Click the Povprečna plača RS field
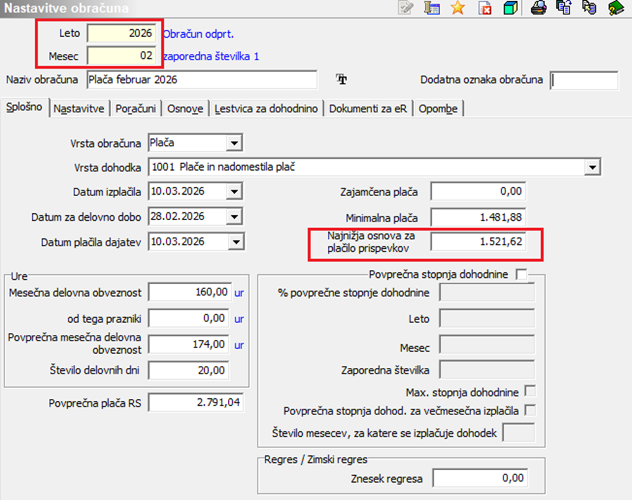The image size is (632, 500). 196,402
